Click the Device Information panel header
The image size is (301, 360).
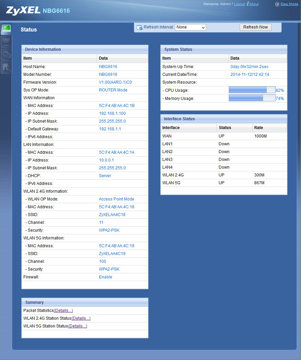pos(85,49)
